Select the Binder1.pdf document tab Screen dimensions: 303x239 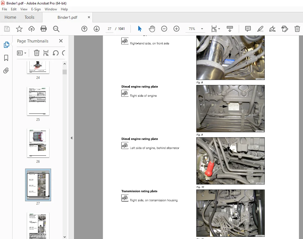coord(67,17)
